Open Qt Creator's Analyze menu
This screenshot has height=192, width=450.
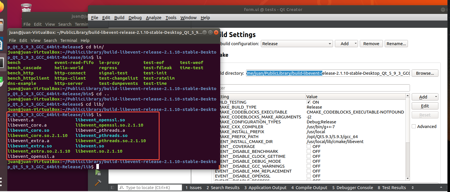coord(153,18)
